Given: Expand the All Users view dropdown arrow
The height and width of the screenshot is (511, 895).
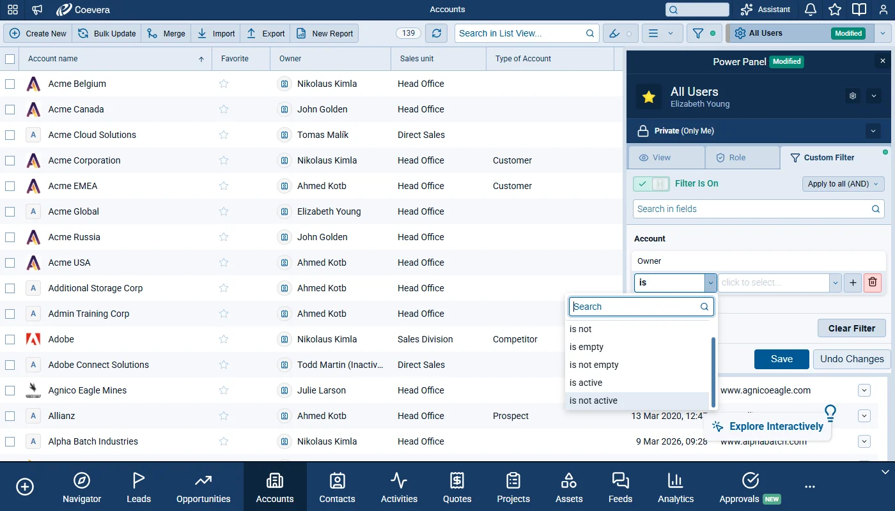Looking at the screenshot, I should tap(883, 33).
